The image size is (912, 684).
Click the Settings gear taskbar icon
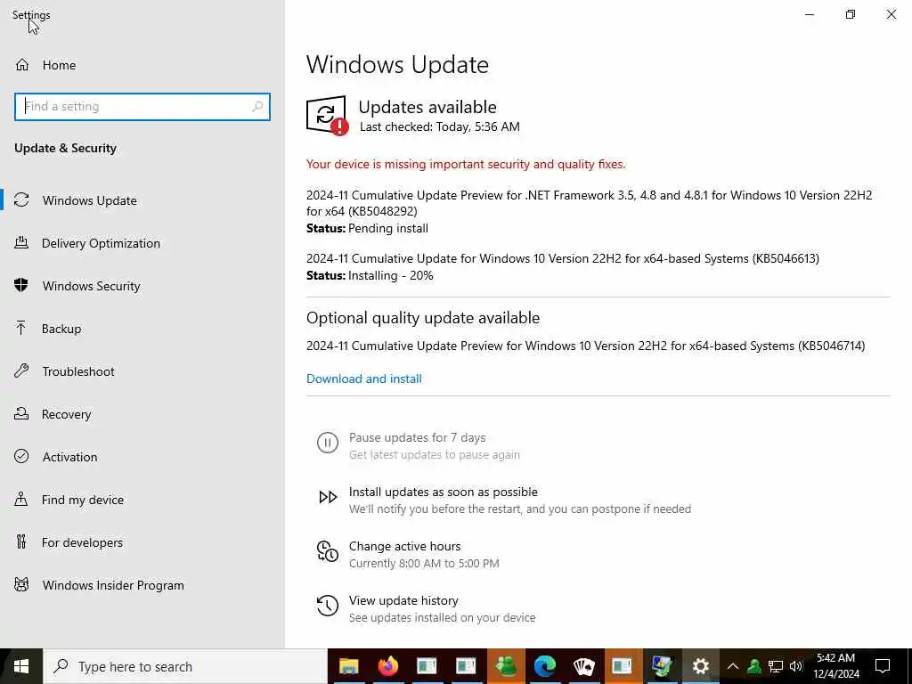point(701,666)
